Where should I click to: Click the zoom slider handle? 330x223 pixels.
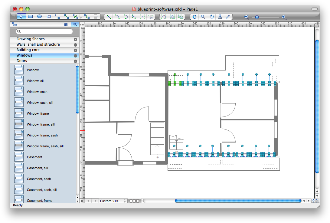click(x=257, y=17)
